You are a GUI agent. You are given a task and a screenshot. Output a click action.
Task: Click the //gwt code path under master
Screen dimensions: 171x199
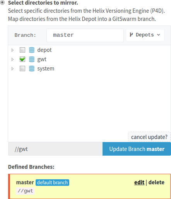25,191
